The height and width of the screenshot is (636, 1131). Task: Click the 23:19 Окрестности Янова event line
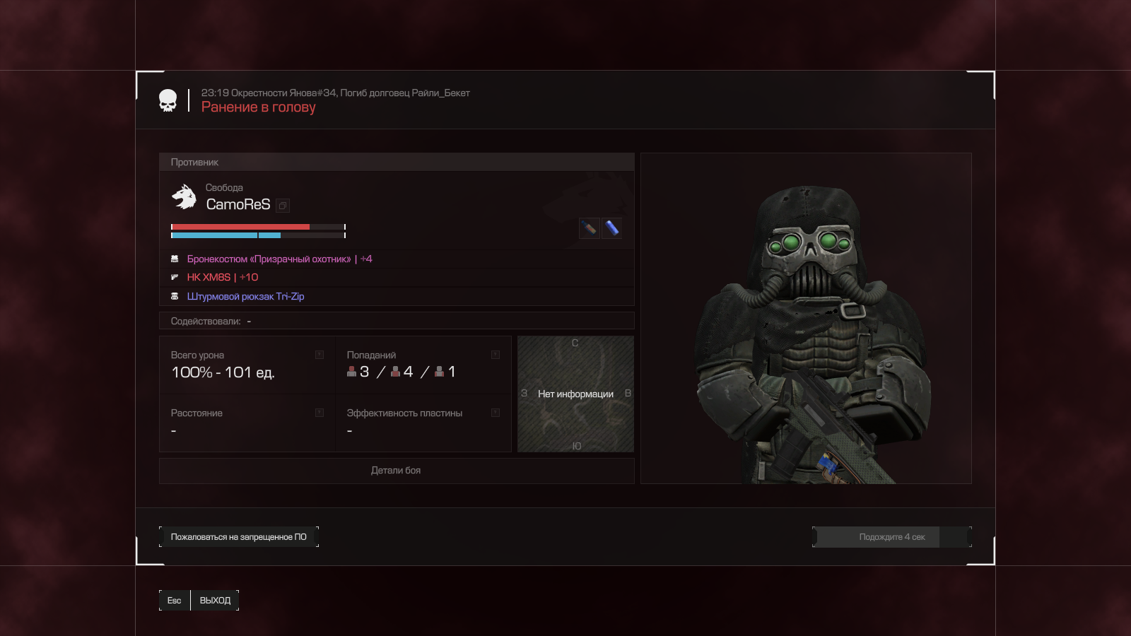(x=336, y=93)
